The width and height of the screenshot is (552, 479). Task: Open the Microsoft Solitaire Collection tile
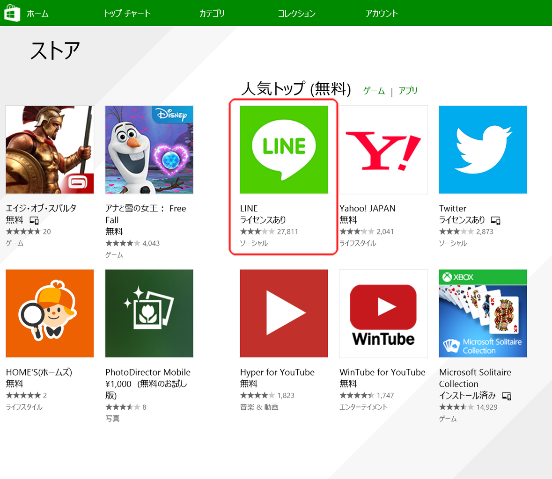[x=483, y=313]
